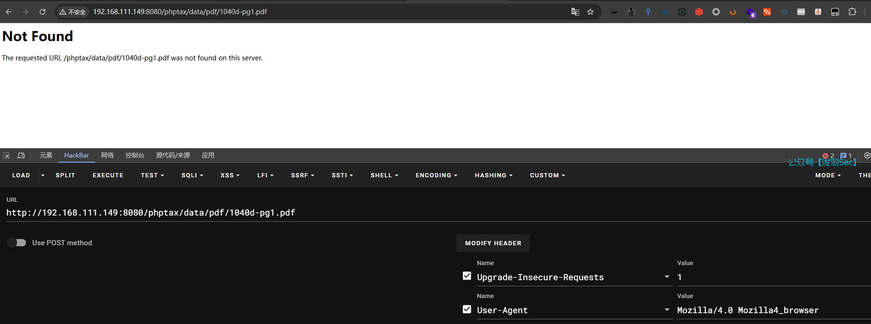The height and width of the screenshot is (324, 871).
Task: Open the User-Agent header name dropdown
Action: click(x=667, y=310)
